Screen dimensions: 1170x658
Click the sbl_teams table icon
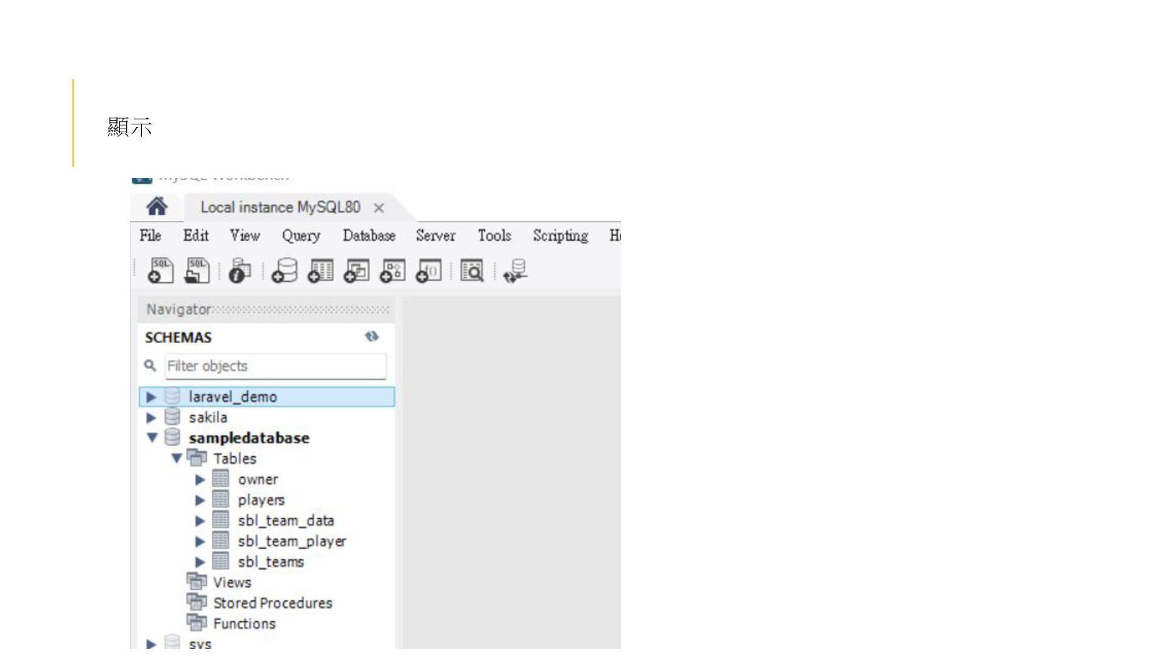pos(221,561)
